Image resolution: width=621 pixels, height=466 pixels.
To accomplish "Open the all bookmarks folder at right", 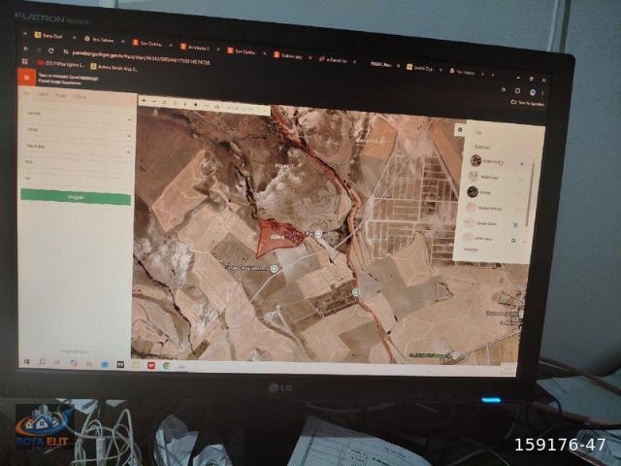I will tap(528, 103).
